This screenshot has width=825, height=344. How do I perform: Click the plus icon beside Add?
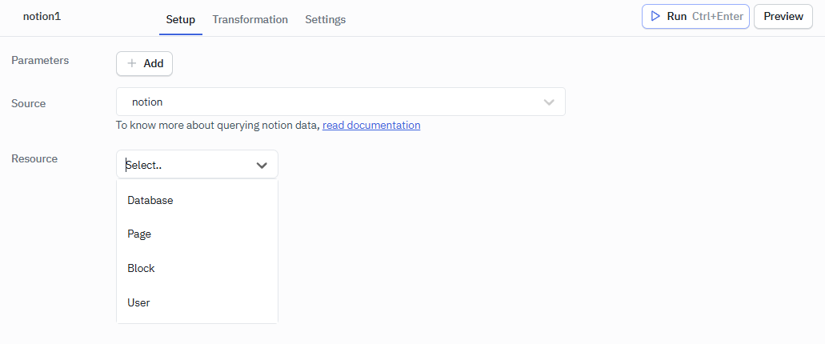click(132, 63)
